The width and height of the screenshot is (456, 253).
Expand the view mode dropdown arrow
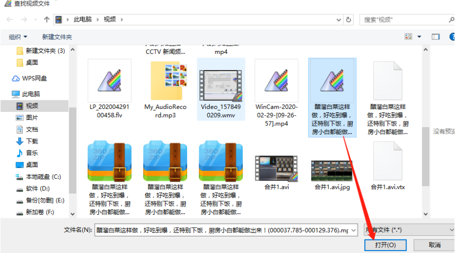[x=419, y=37]
